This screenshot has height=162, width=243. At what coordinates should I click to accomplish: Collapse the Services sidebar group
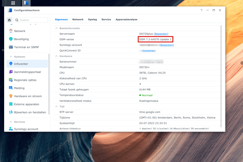11,122
